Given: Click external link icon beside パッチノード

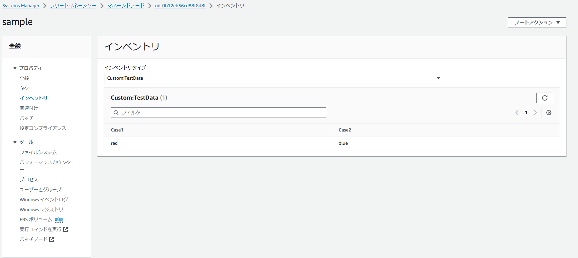Looking at the screenshot, I should tap(52, 239).
